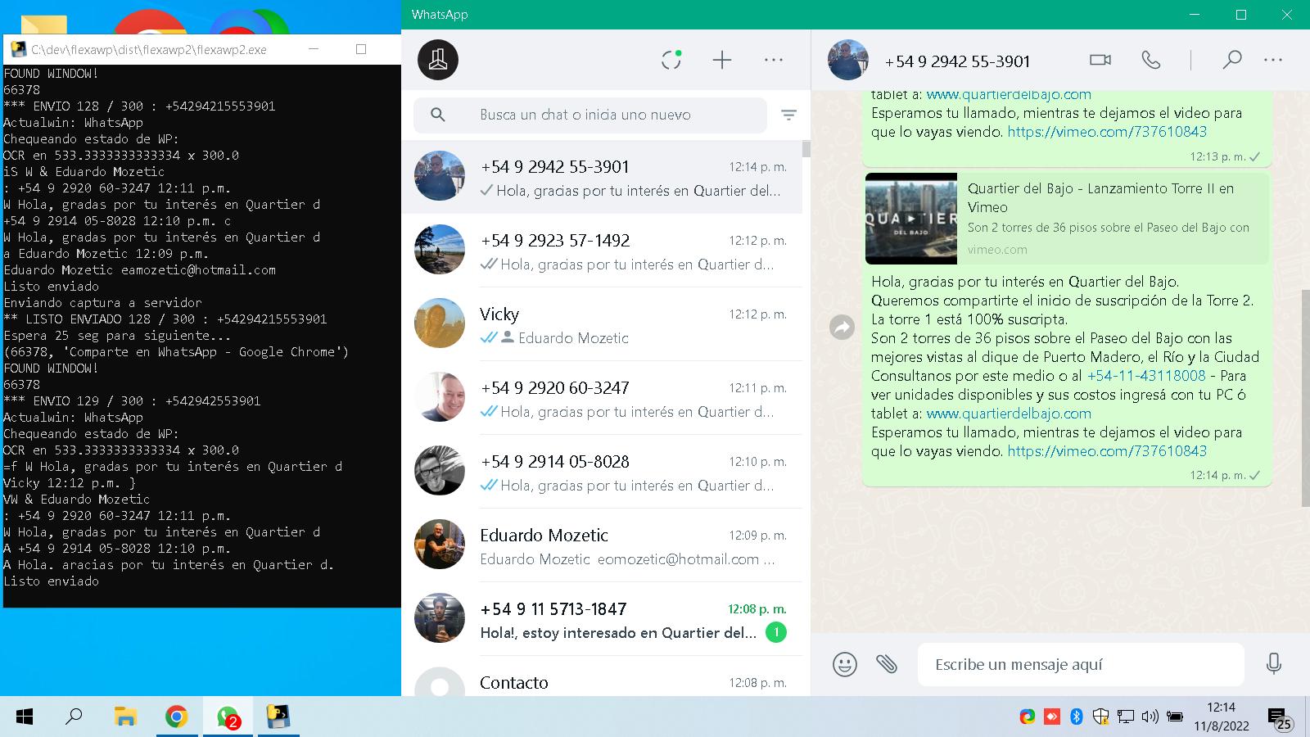
Task: Switch to flexawp2 Python taskbar icon
Action: click(279, 717)
